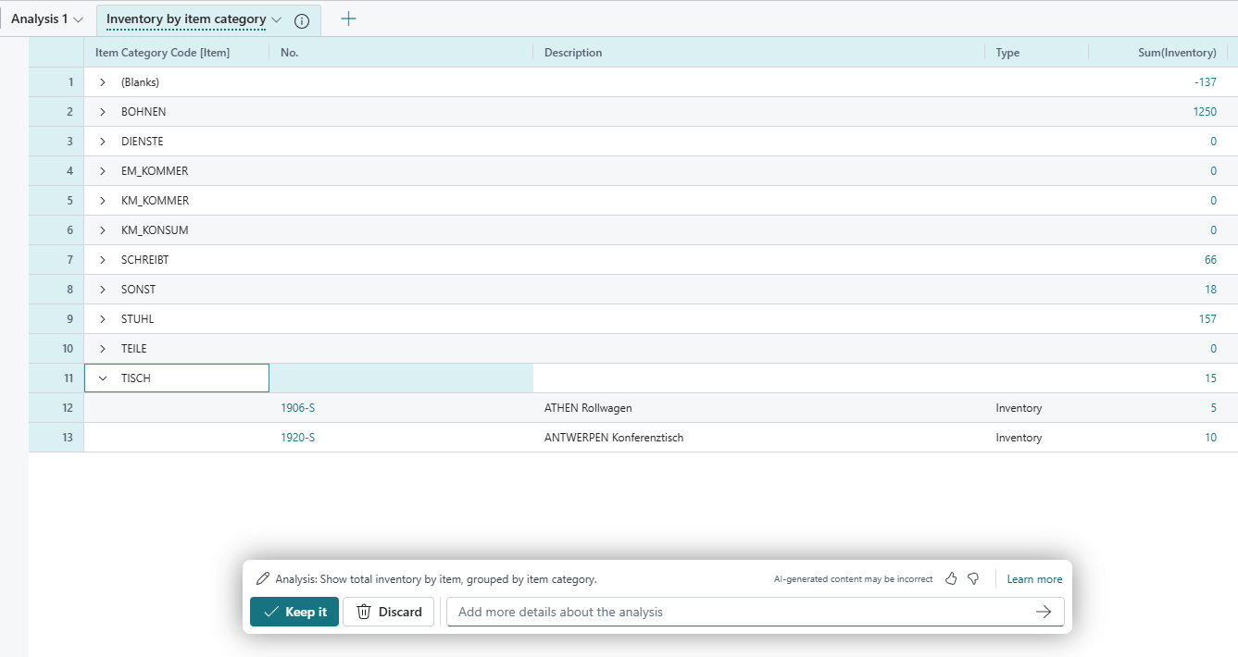Viewport: 1238px width, 657px height.
Task: Open Analysis 1 tab dropdown arrow
Action: click(x=79, y=20)
